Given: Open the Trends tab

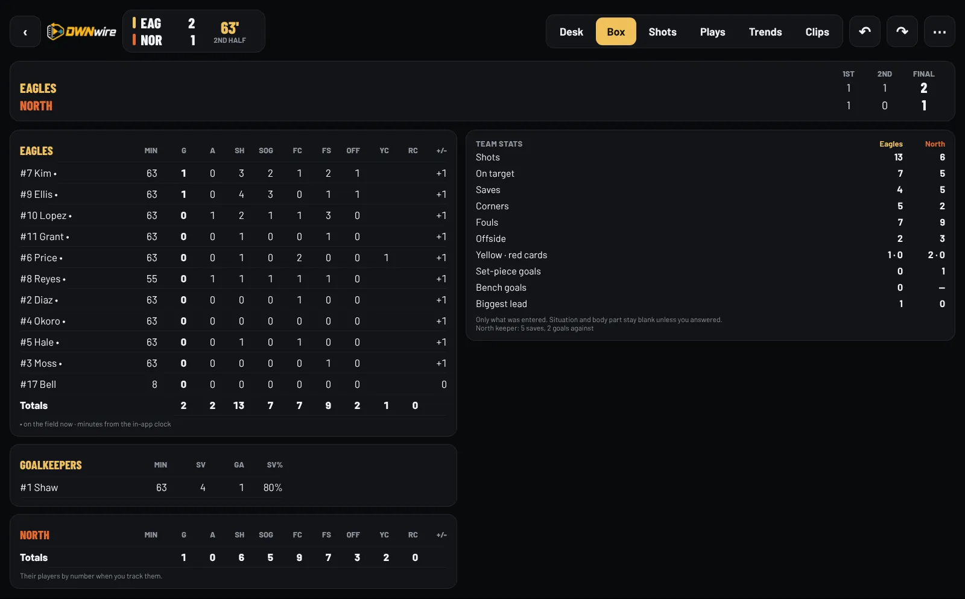Looking at the screenshot, I should pyautogui.click(x=765, y=32).
